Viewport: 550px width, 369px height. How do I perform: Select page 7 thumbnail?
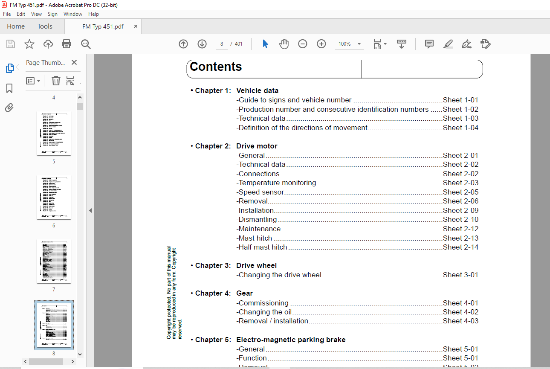pos(54,261)
